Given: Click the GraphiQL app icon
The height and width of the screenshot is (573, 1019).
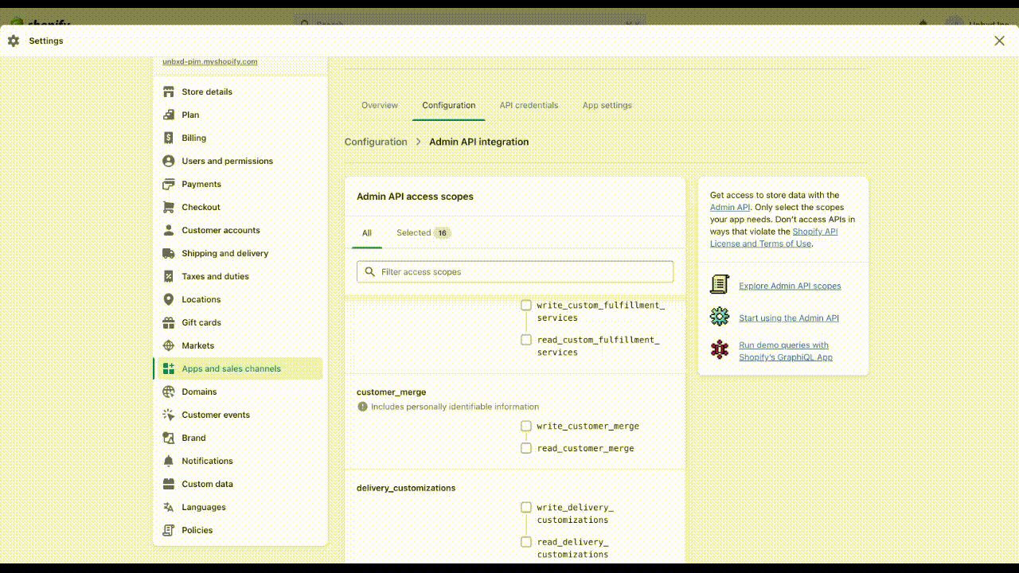Looking at the screenshot, I should click(x=720, y=349).
